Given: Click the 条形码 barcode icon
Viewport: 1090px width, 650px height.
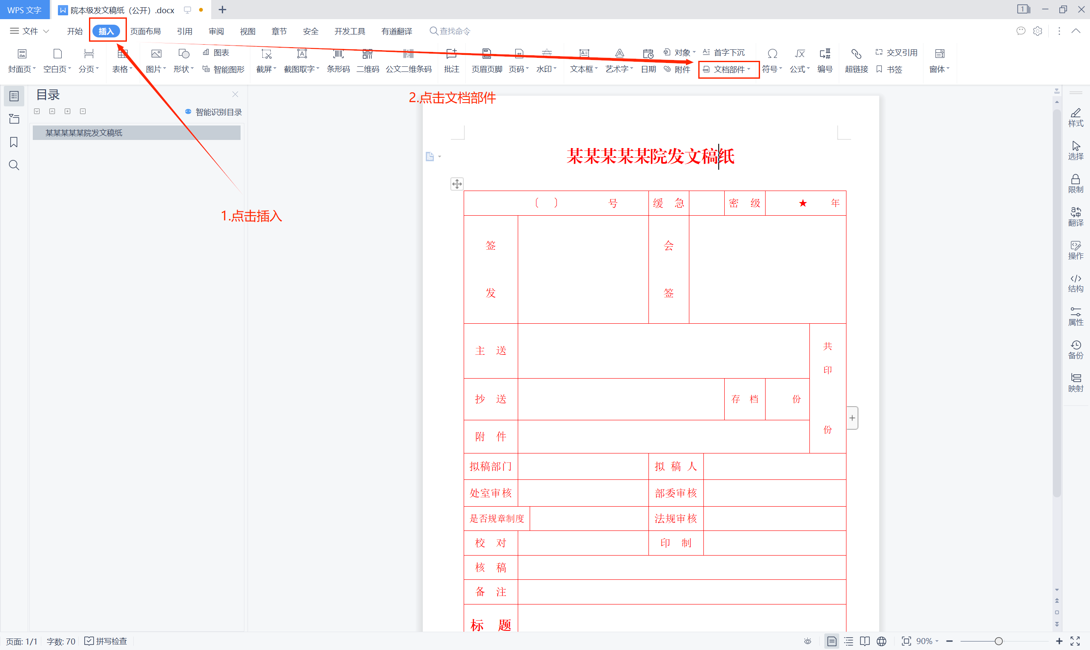Looking at the screenshot, I should [x=338, y=54].
